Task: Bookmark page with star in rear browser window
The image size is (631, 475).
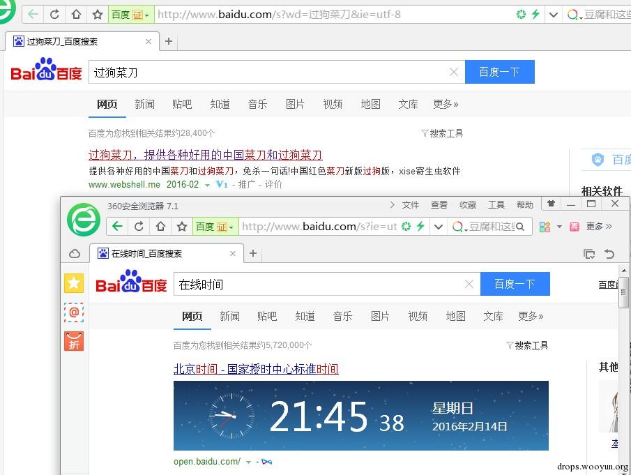Action: 98,15
